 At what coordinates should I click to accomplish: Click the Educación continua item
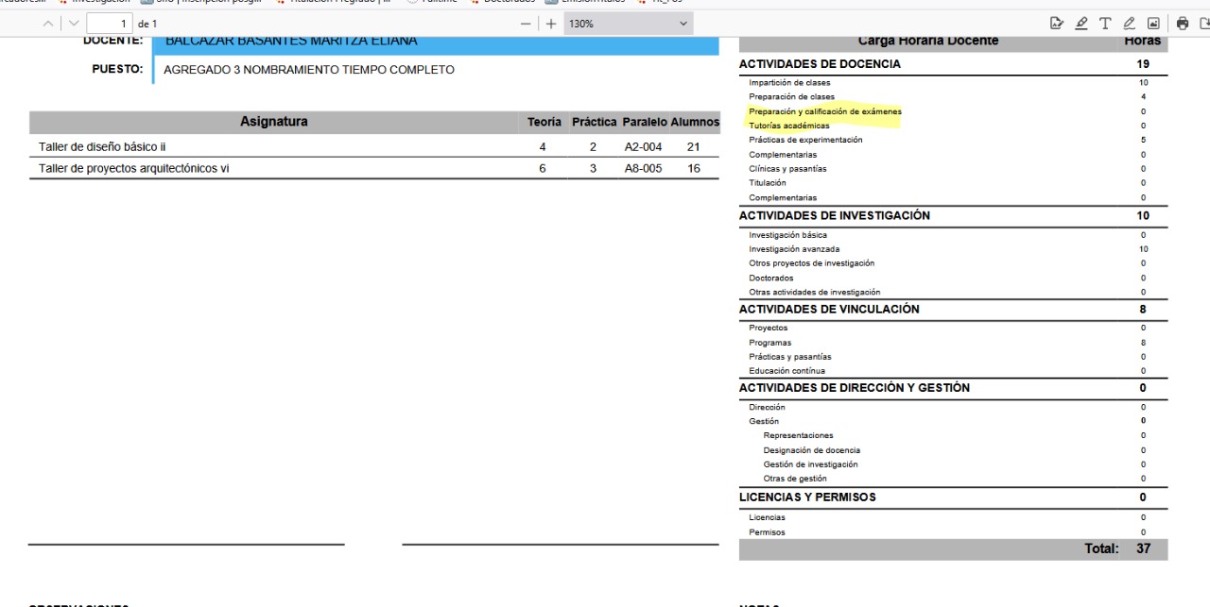(x=787, y=371)
